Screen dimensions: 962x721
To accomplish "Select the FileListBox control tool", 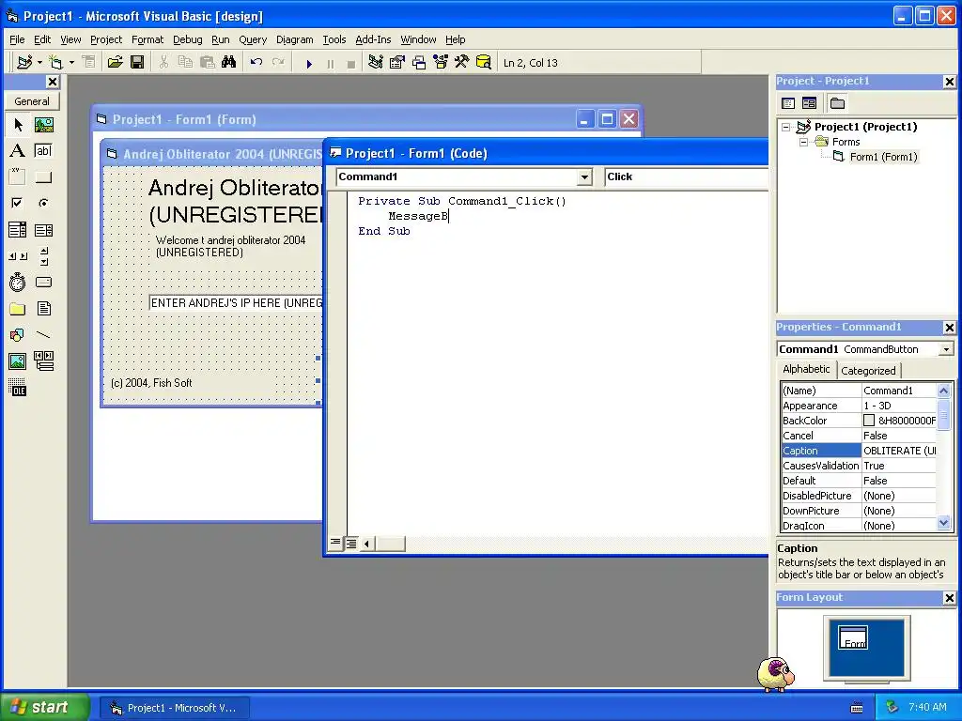I will pyautogui.click(x=43, y=308).
